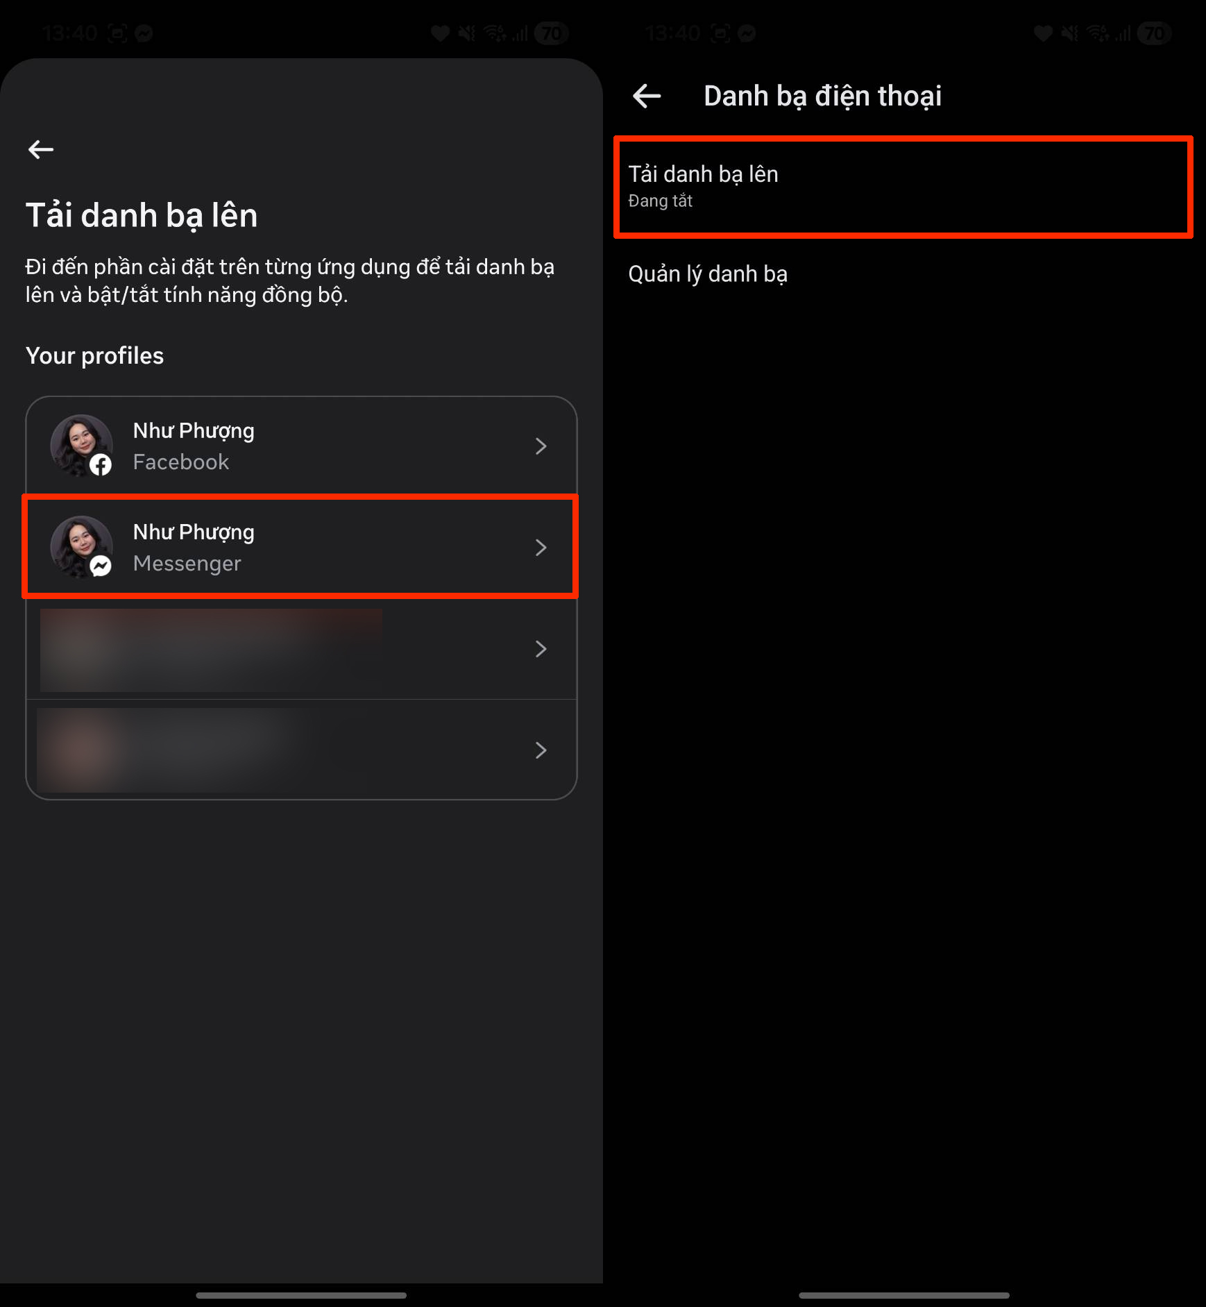1206x1307 pixels.
Task: Tap back arrow above Tải danh bạ lên heading
Action: (x=41, y=149)
